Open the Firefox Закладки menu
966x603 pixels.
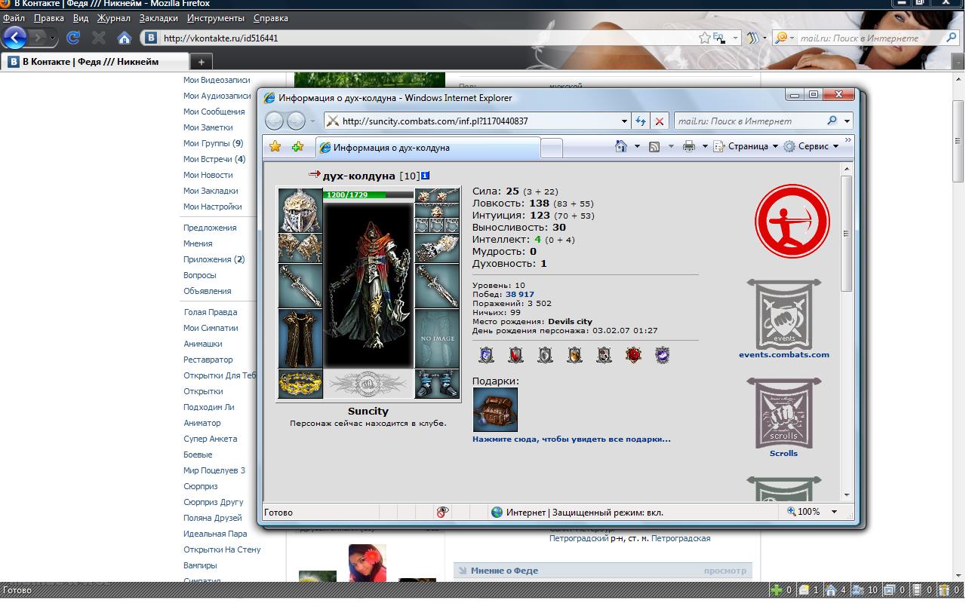[x=158, y=17]
